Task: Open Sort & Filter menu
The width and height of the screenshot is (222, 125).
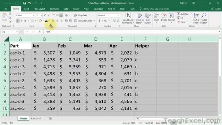Action: pos(196,18)
